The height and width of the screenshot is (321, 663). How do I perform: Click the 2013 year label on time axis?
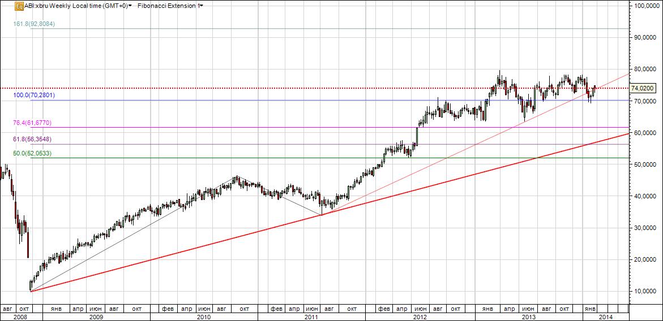click(529, 316)
